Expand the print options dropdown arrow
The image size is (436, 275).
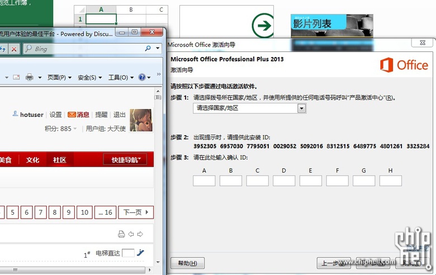point(40,77)
